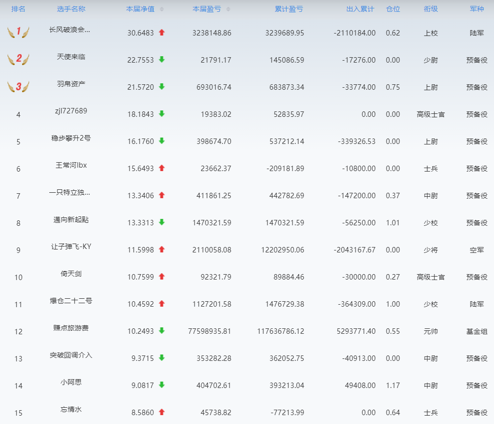Select army type 空军
The image size is (494, 424).
point(477,250)
